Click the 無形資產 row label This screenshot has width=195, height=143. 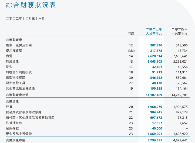tap(12, 62)
